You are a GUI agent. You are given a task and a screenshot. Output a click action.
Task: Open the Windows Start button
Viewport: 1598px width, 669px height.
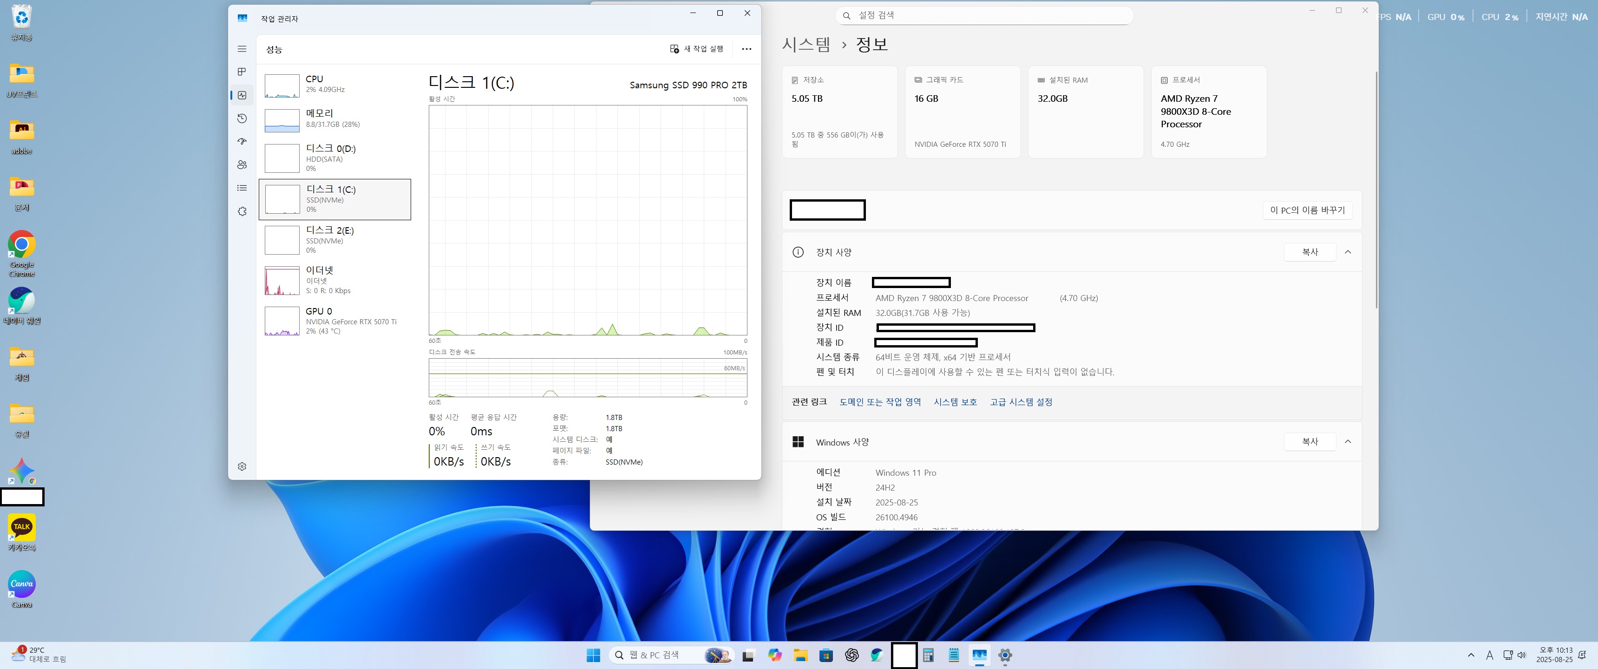coord(593,656)
